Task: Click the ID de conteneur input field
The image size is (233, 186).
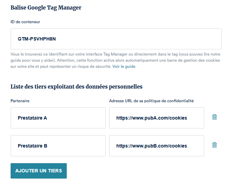Action: [116, 39]
